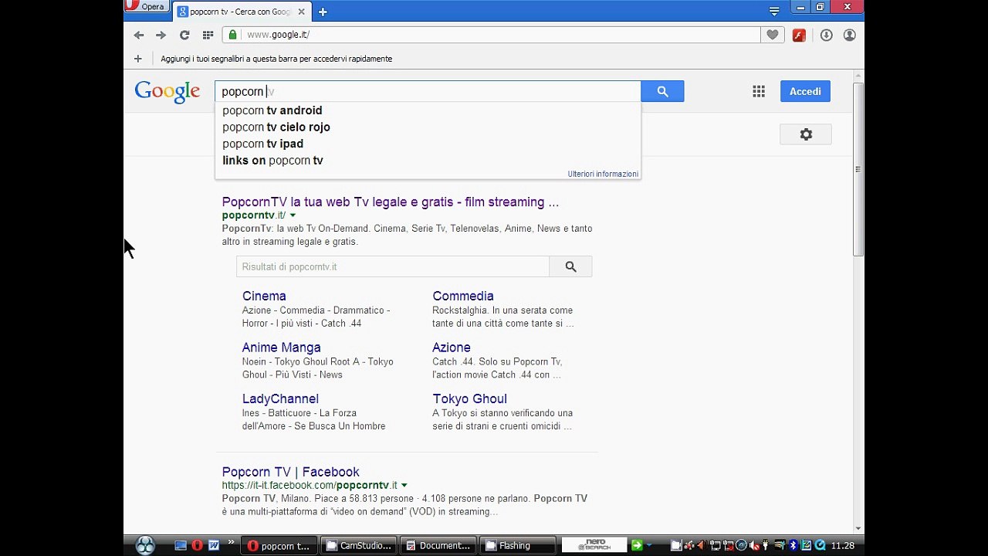Image resolution: width=988 pixels, height=556 pixels.
Task: Click the green padlock security badge
Action: click(x=232, y=35)
